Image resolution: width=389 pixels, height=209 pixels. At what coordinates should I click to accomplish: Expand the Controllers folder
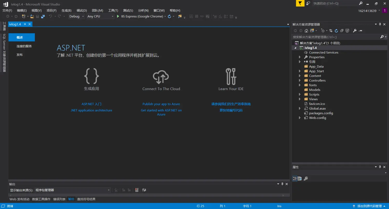point(300,80)
